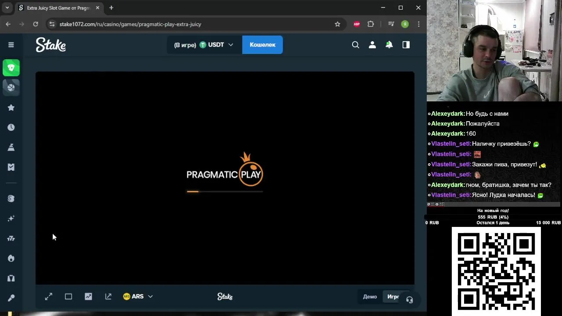Open Recent games clock icon
Image resolution: width=562 pixels, height=316 pixels.
coord(11,127)
